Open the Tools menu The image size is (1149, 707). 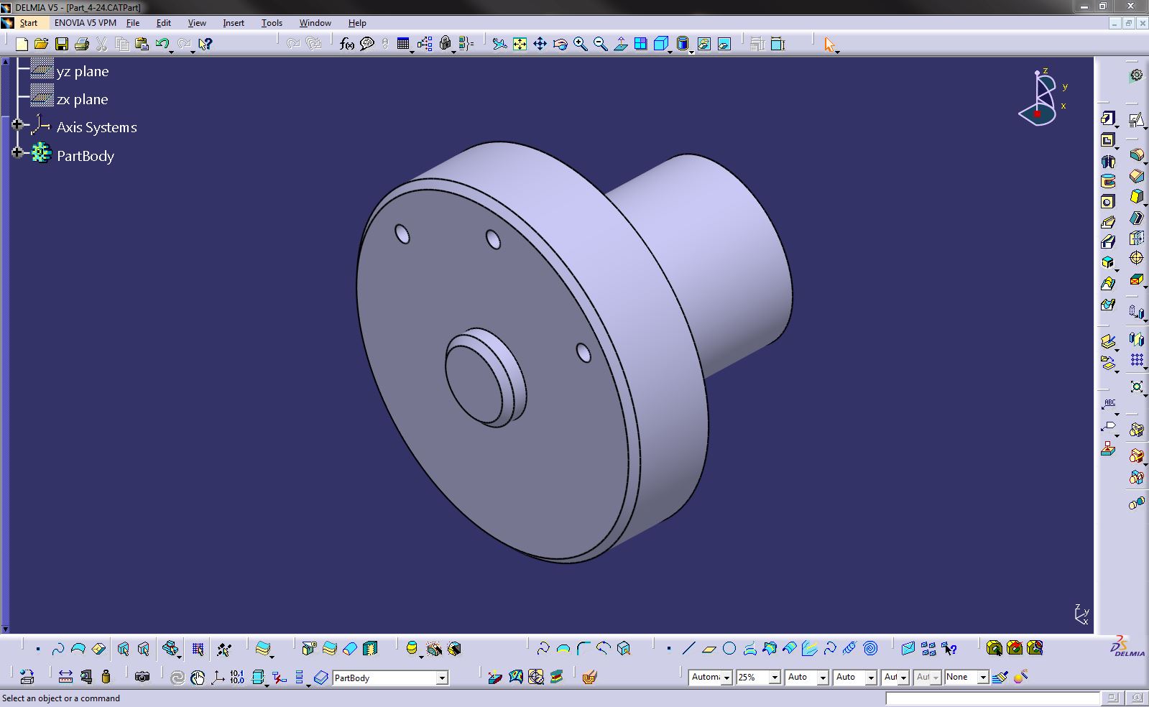point(272,23)
